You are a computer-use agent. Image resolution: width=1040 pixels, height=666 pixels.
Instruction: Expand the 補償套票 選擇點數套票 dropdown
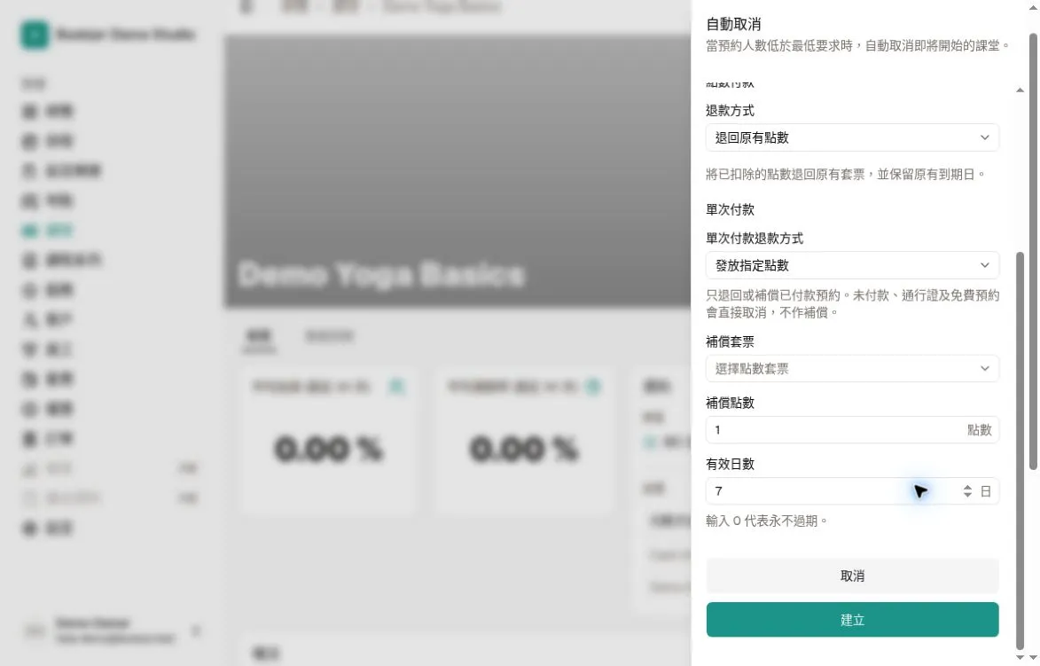[852, 369]
